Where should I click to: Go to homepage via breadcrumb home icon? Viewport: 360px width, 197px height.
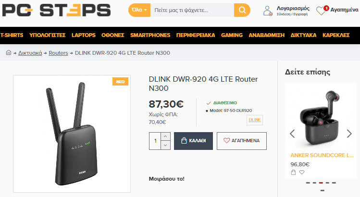[x=9, y=52]
